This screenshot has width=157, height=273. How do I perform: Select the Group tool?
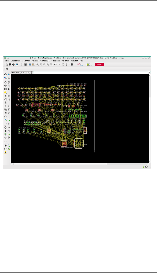(5, 89)
